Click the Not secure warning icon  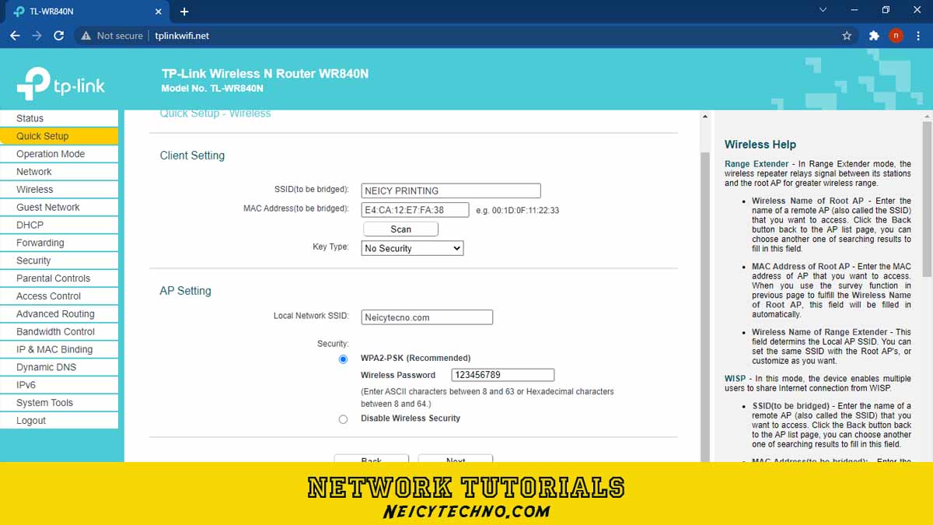86,36
